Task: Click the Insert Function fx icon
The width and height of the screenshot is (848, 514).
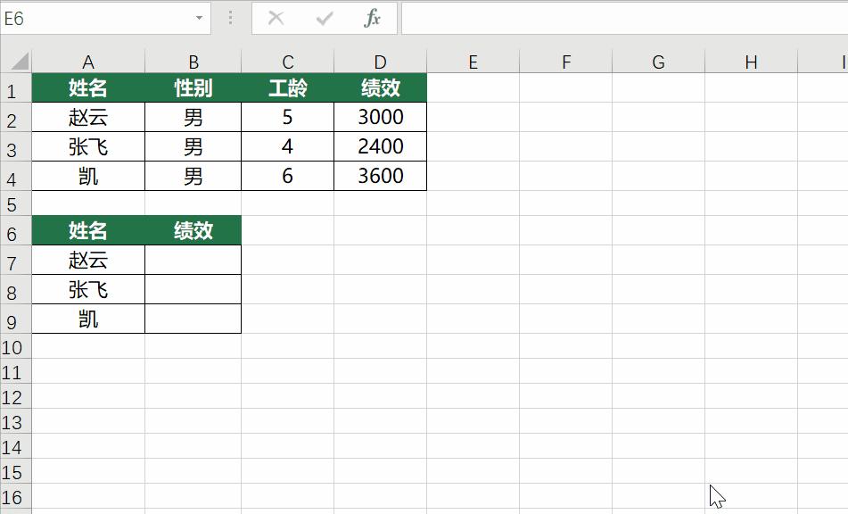Action: click(372, 19)
